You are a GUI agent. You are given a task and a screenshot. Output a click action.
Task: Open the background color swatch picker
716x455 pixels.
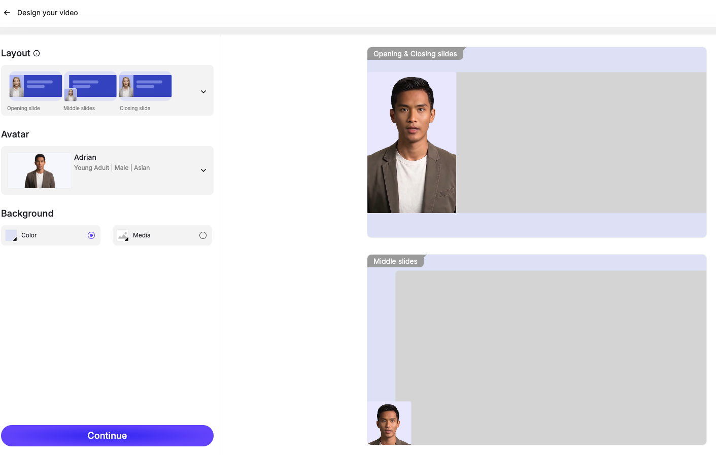(x=11, y=235)
